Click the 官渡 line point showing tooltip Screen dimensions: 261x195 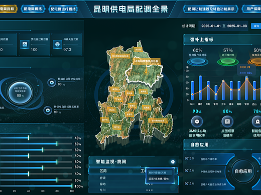246,78
